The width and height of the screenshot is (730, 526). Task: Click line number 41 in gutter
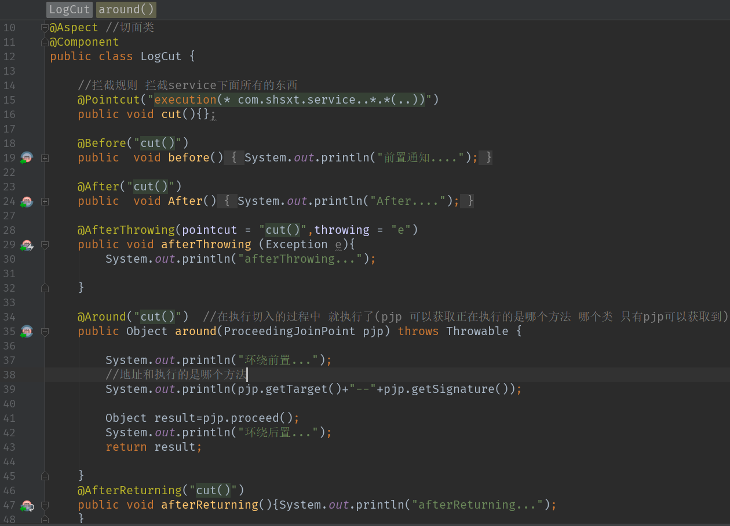point(9,418)
